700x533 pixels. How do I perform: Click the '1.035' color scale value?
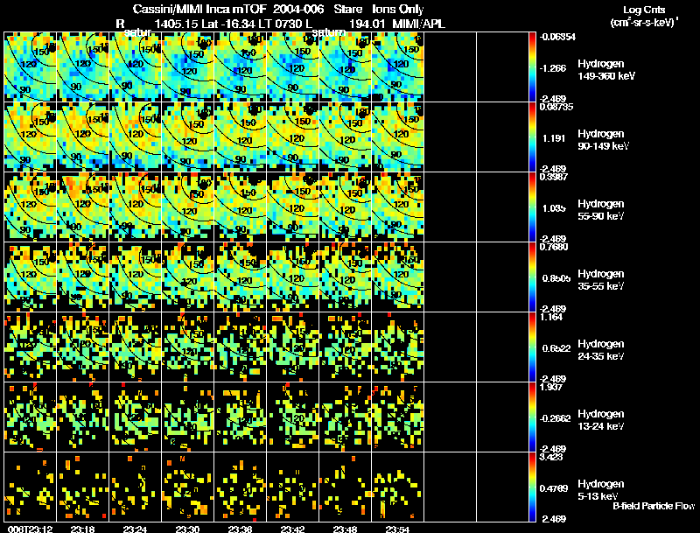(554, 208)
